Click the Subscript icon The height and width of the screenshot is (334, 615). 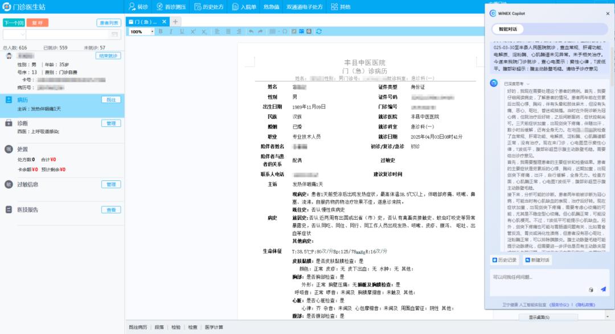(204, 32)
